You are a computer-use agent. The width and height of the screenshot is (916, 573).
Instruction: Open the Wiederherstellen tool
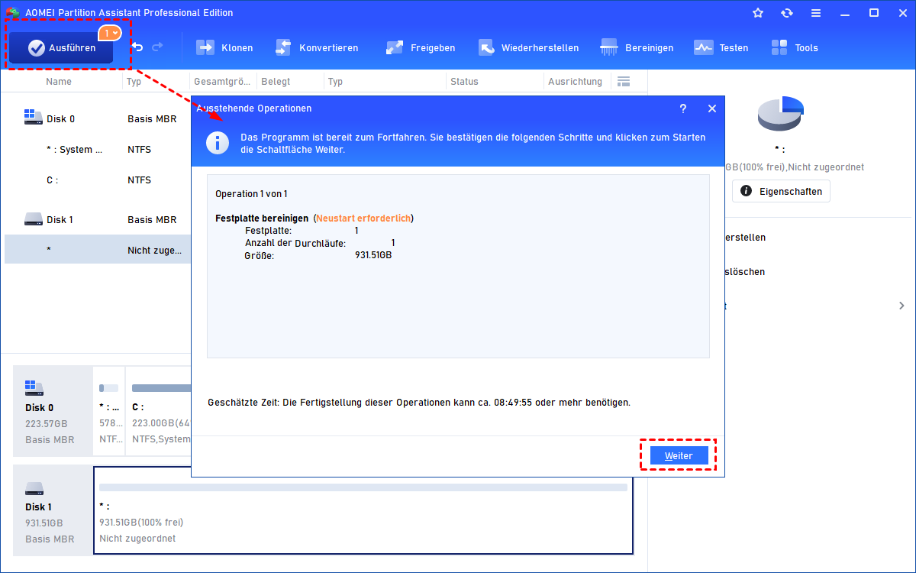(x=528, y=48)
